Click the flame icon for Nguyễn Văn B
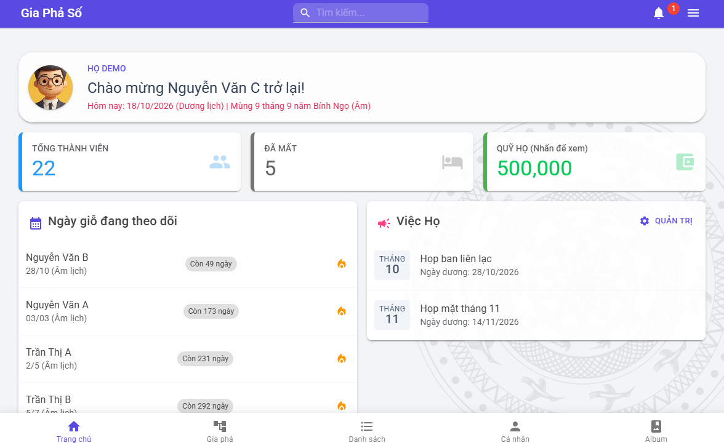The width and height of the screenshot is (724, 448). click(342, 264)
